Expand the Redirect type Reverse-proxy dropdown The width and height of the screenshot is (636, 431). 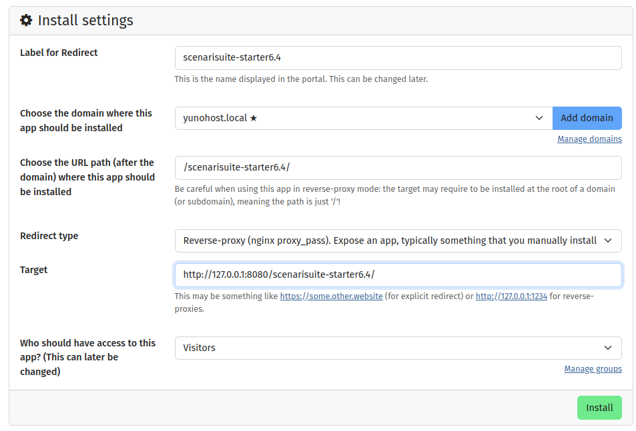pyautogui.click(x=398, y=240)
